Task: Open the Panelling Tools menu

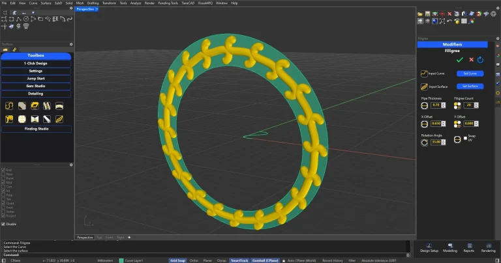Action: (169, 3)
